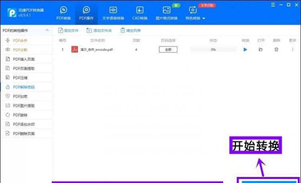The height and width of the screenshot is (183, 301).
Task: Select PDF插入页面 in the sidebar
Action: click(26, 59)
